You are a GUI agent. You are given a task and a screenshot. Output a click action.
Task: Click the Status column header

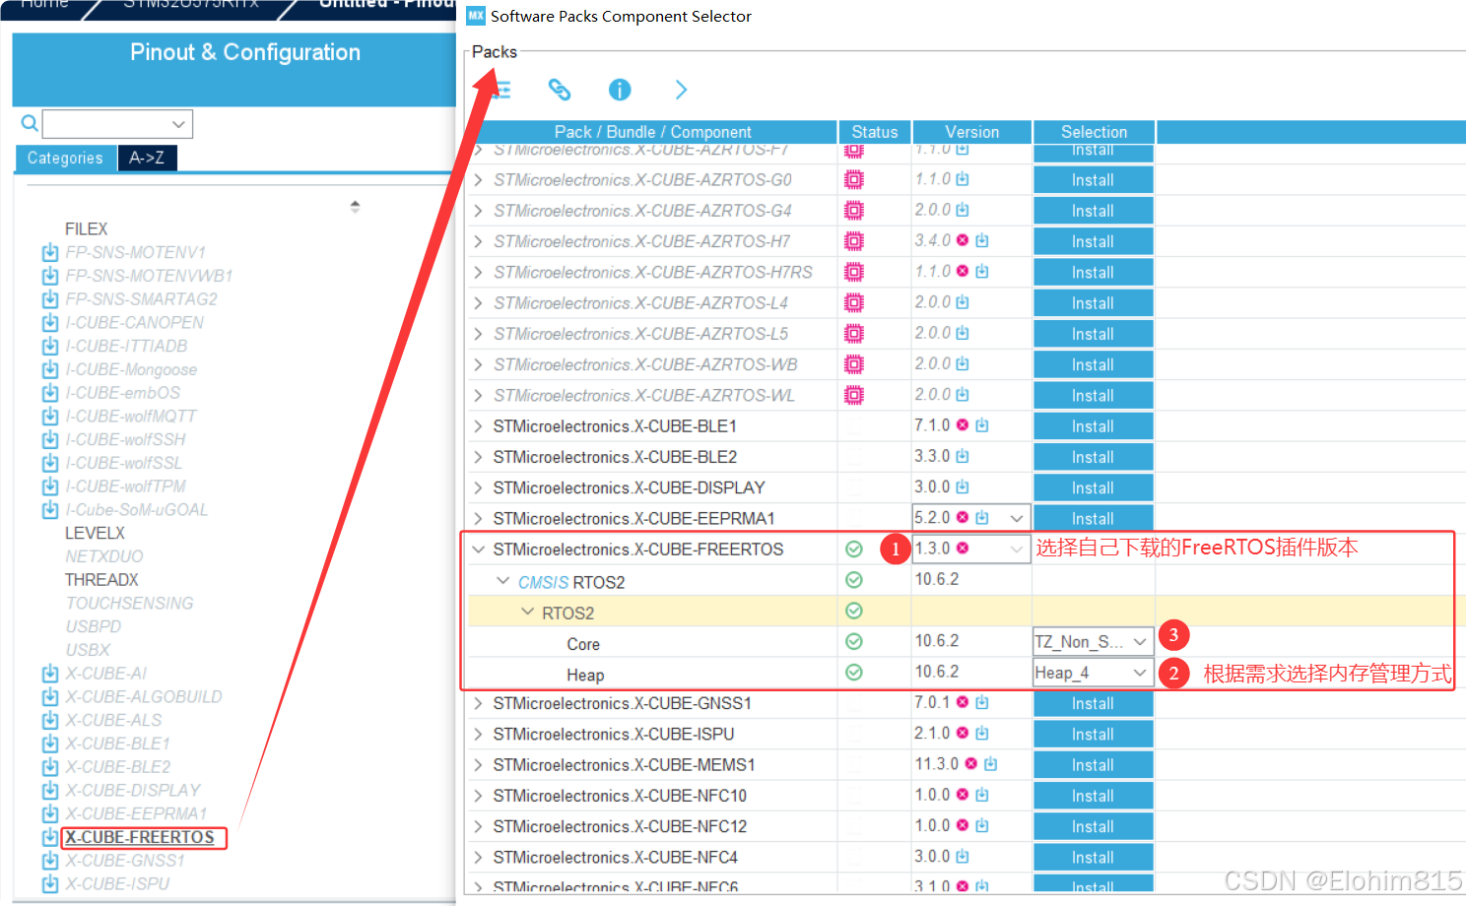coord(875,132)
